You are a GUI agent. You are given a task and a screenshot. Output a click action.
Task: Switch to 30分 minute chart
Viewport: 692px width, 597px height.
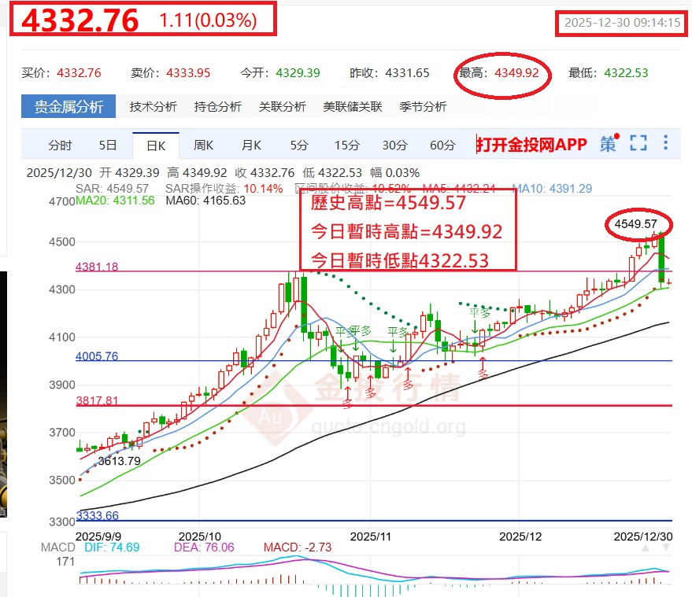coord(394,145)
